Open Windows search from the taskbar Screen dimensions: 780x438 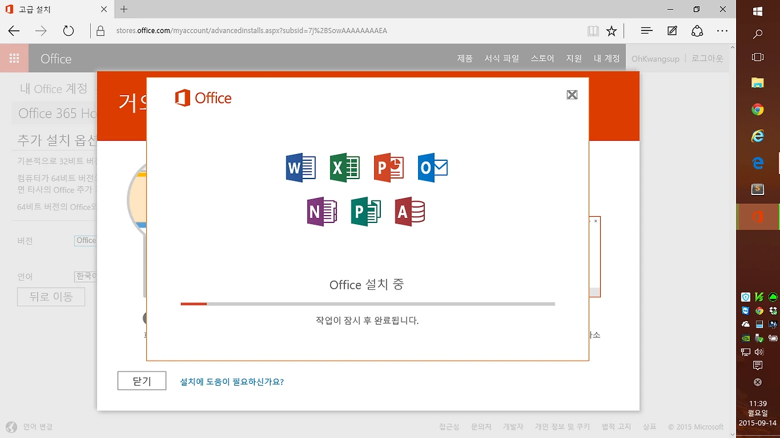pos(758,34)
